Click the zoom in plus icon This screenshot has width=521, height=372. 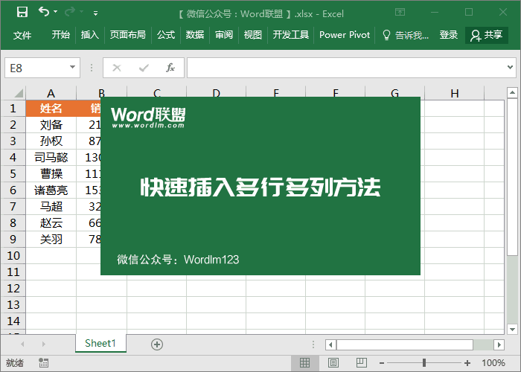tap(467, 363)
